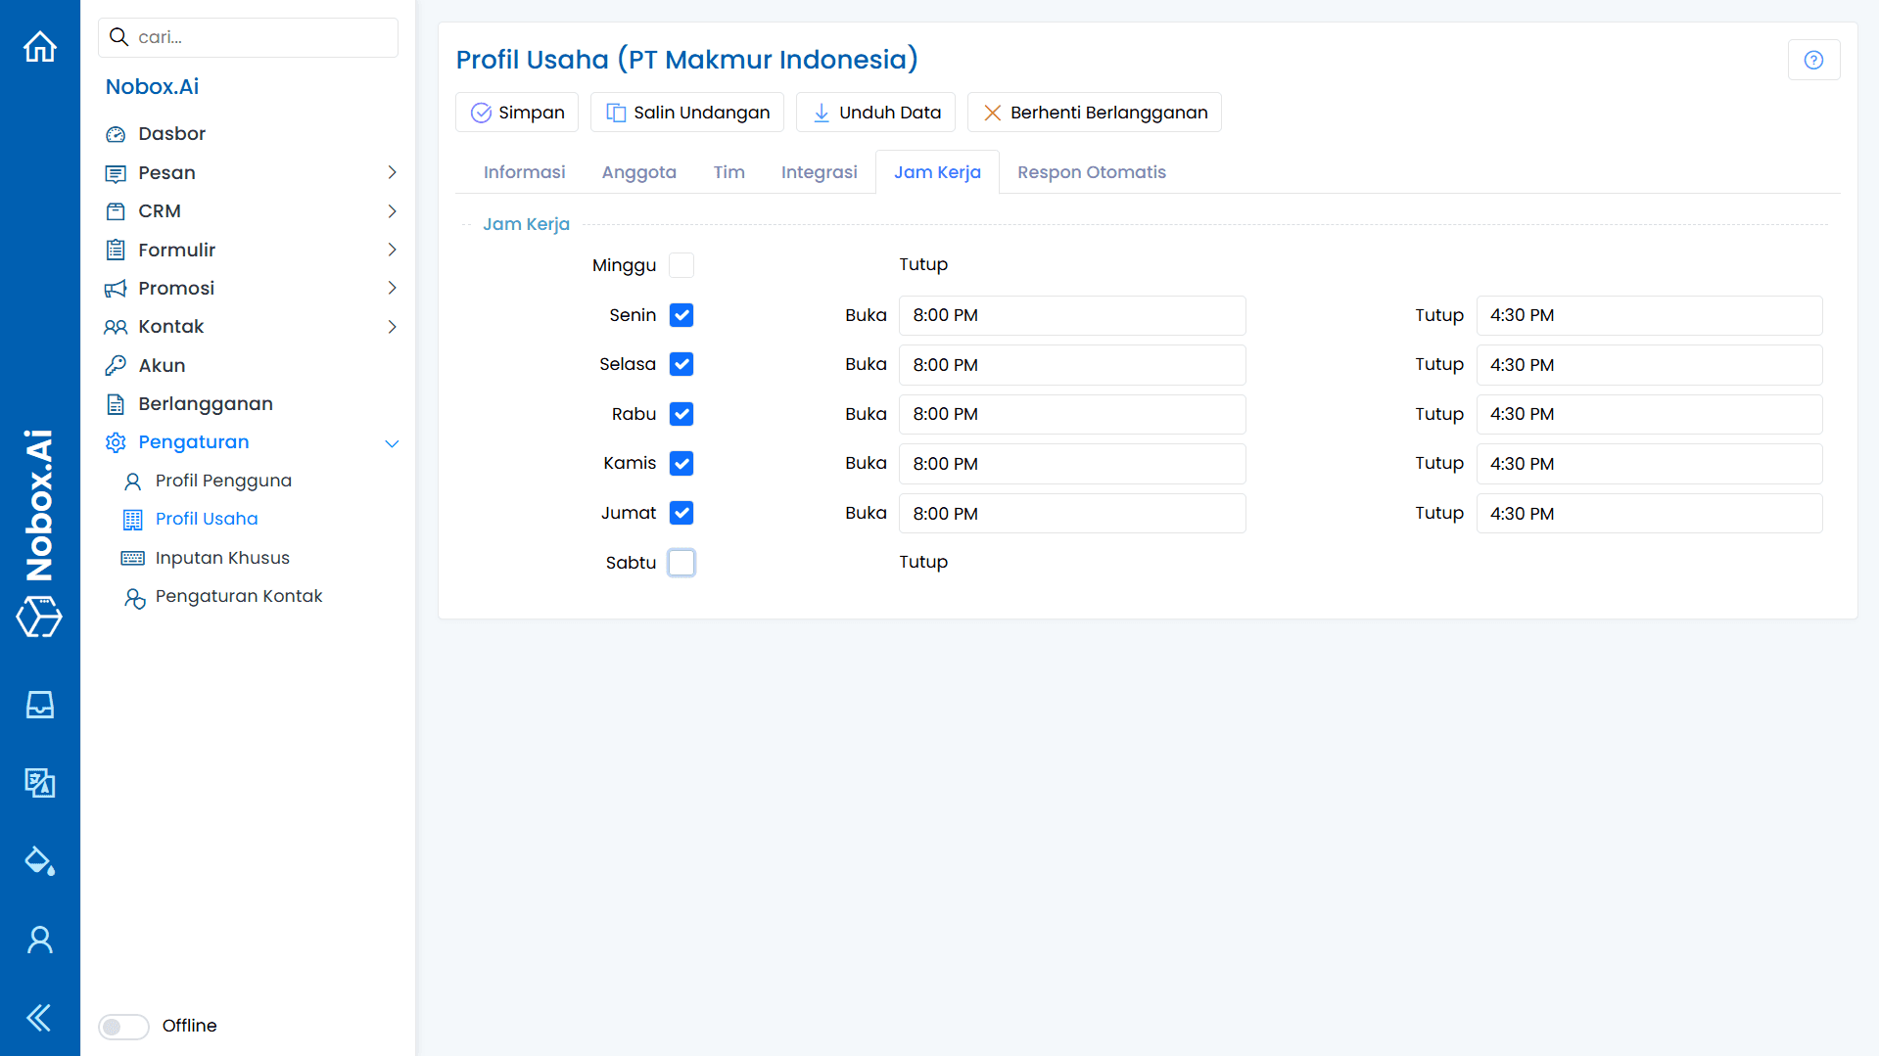This screenshot has width=1879, height=1056.
Task: Click the Profil Pengguna person icon
Action: pyautogui.click(x=134, y=481)
